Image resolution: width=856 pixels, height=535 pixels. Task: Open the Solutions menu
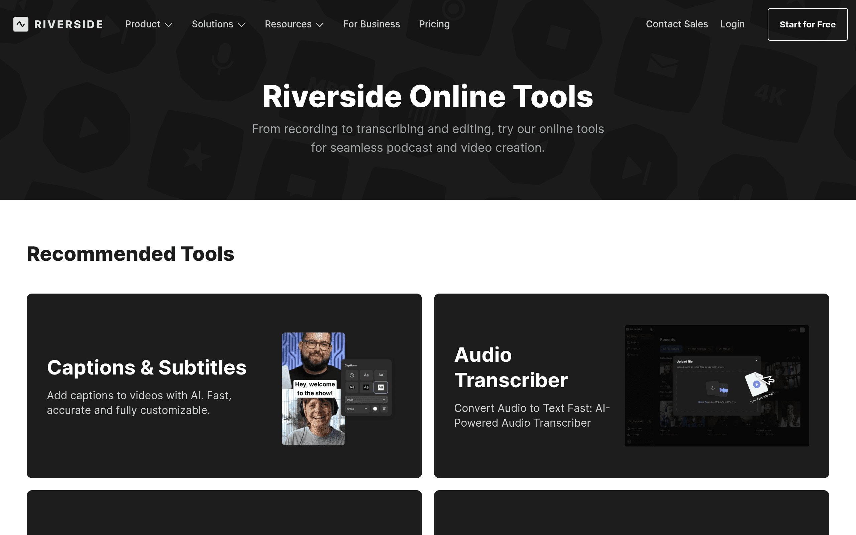(219, 24)
